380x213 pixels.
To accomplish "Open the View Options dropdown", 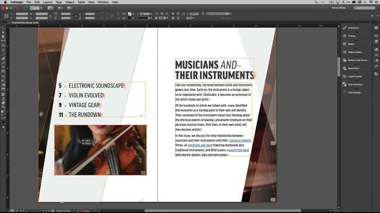I will (50, 8).
